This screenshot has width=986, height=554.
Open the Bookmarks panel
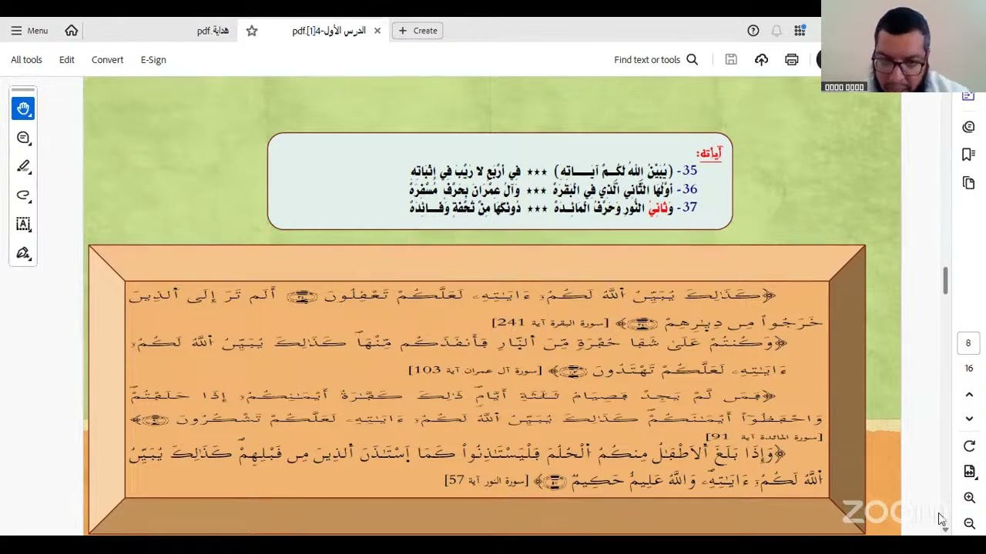(969, 155)
